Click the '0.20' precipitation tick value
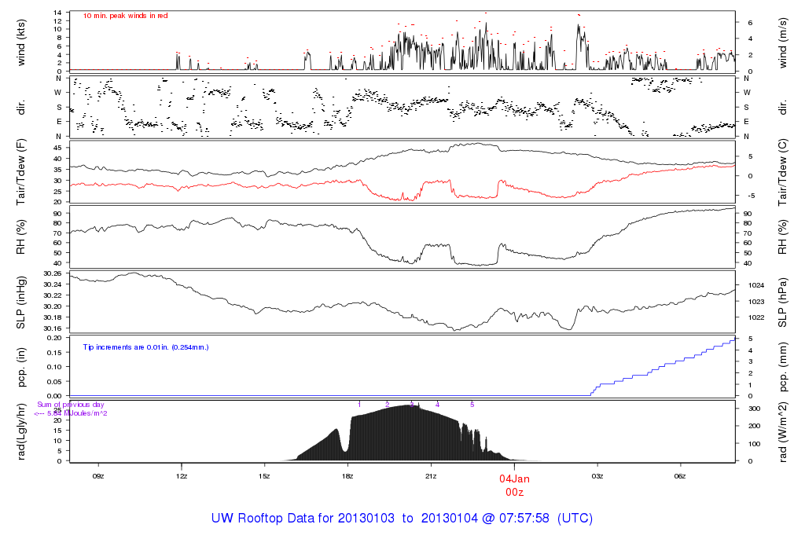 coord(54,338)
